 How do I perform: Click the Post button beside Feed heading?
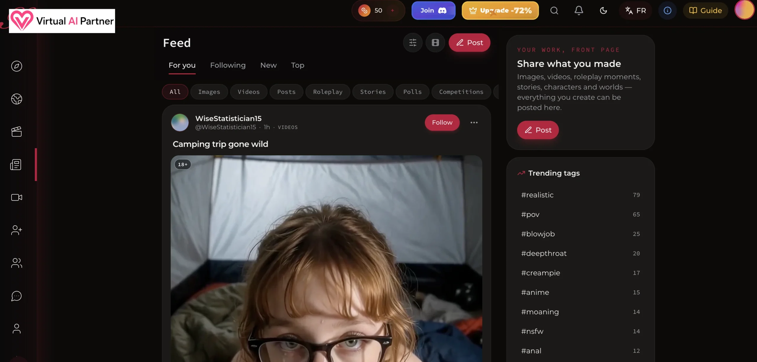[469, 43]
